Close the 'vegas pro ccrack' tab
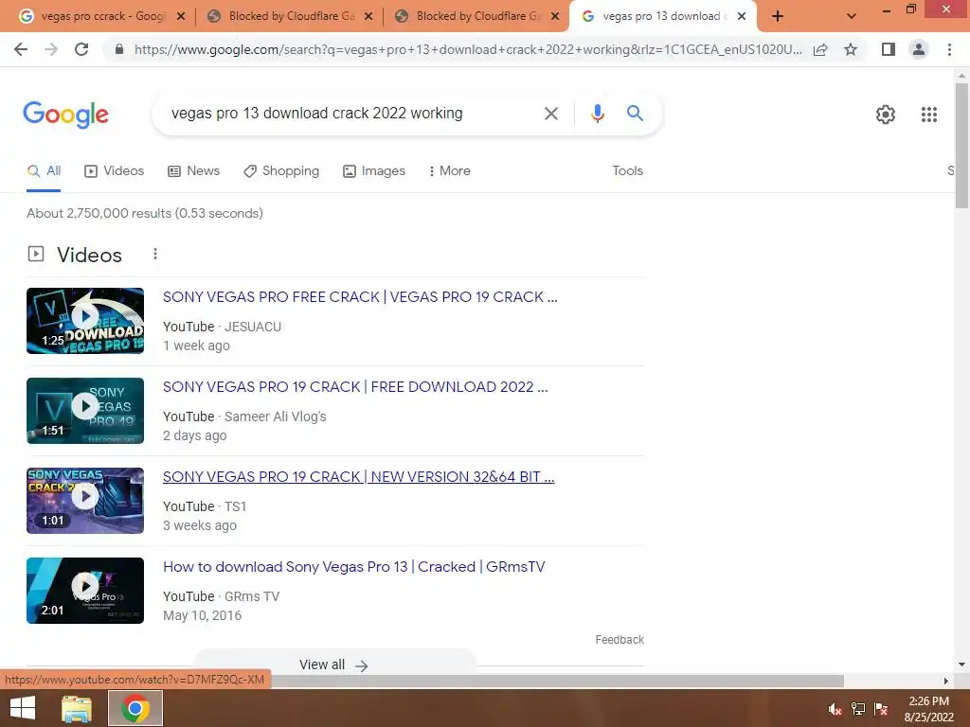 181,17
